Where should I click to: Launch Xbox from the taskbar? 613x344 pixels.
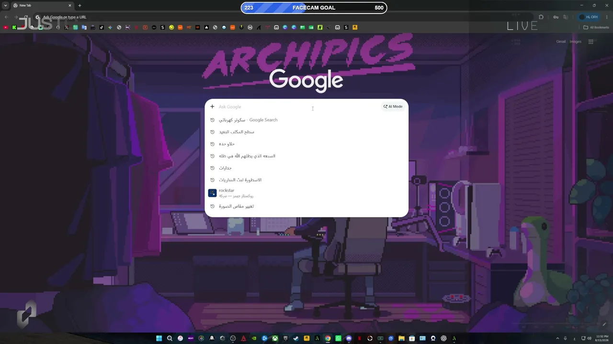(x=275, y=338)
